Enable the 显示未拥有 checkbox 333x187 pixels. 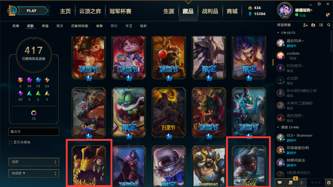10,143
